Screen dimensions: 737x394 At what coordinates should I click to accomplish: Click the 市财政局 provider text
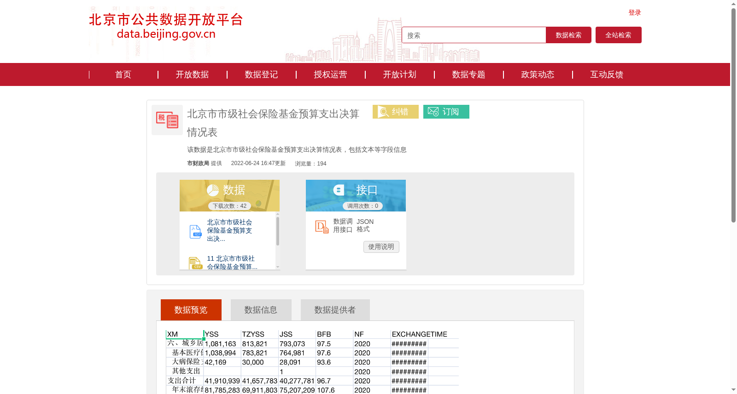point(198,163)
